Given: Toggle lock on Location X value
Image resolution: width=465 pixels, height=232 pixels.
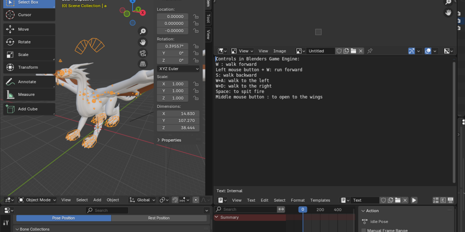Looking at the screenshot, I should click(x=196, y=17).
